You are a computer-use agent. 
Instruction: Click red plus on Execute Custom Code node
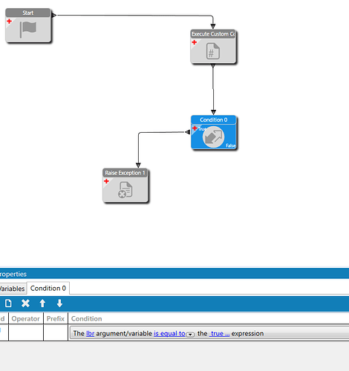tap(195, 42)
